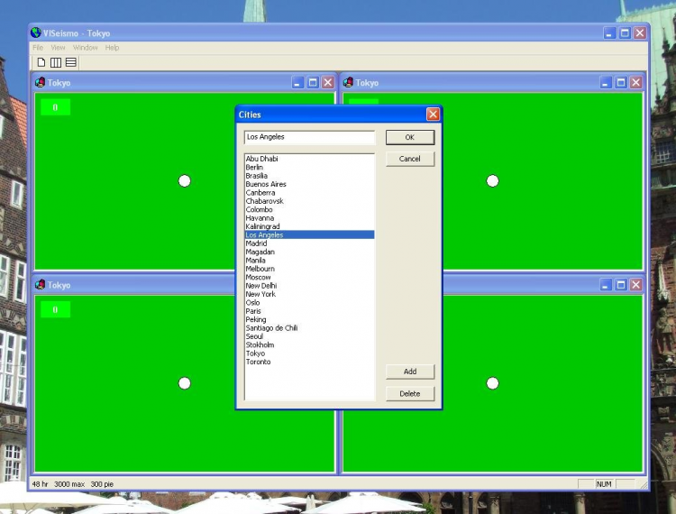The width and height of the screenshot is (676, 514).
Task: Click the 48 hr status bar entry
Action: (x=40, y=484)
